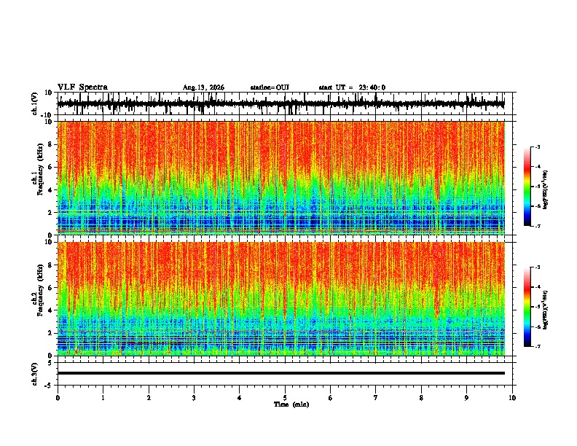Viewport: 577px width, 446px height.
Task: Click the ch.1 spectrogram color scale bar
Action: (527, 187)
